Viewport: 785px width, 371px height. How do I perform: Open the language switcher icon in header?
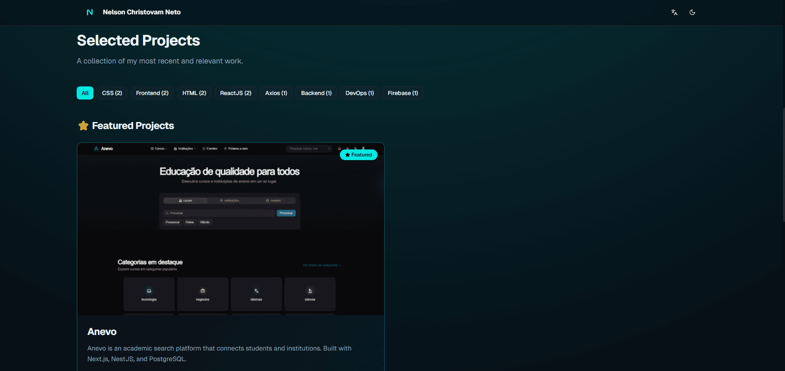(674, 12)
